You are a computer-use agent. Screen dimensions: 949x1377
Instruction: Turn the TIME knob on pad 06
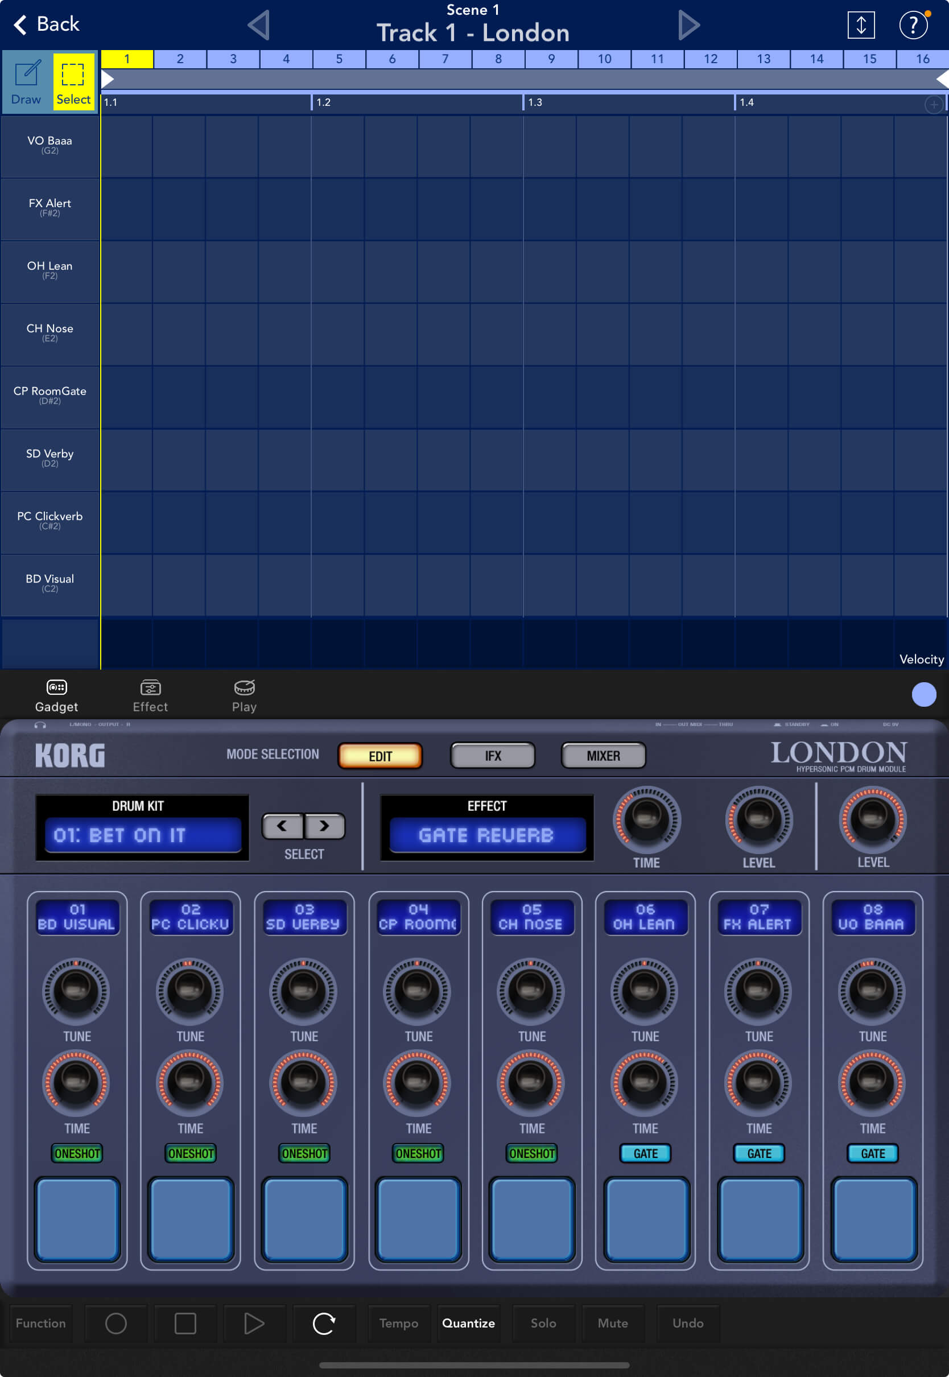click(x=645, y=1083)
